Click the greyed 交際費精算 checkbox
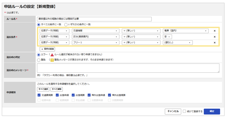 (x=110, y=100)
